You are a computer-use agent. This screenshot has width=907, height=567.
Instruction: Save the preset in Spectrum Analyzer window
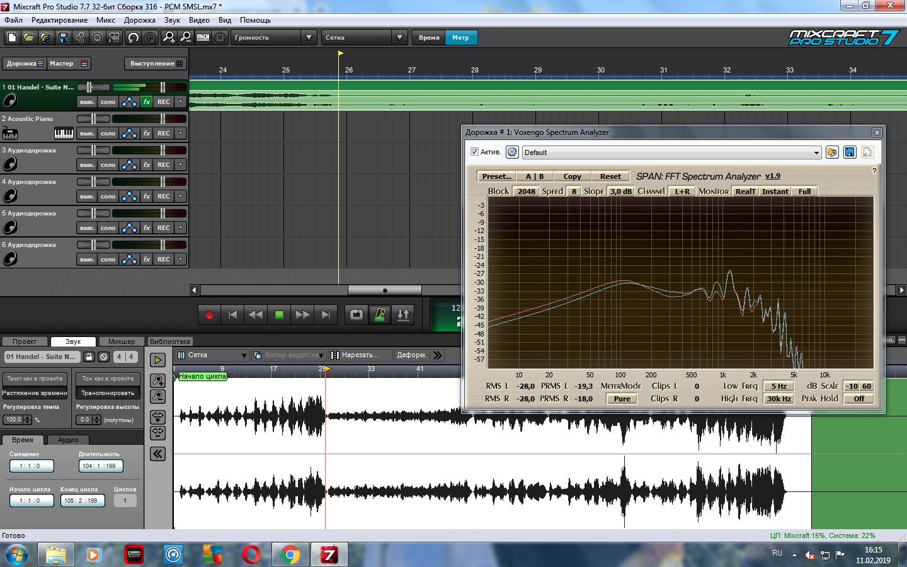tap(850, 152)
